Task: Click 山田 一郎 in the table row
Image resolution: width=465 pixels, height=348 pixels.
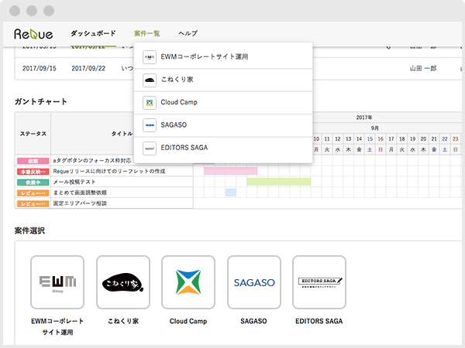Action: [423, 68]
